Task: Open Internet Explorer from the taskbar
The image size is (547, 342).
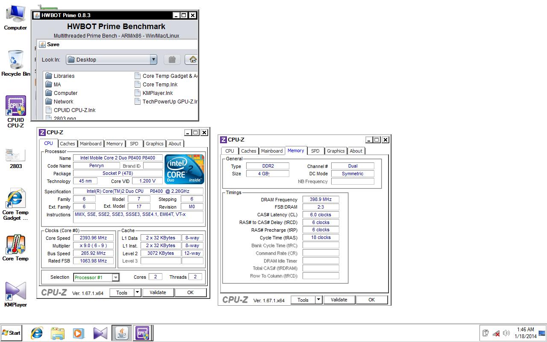Action: tap(37, 333)
